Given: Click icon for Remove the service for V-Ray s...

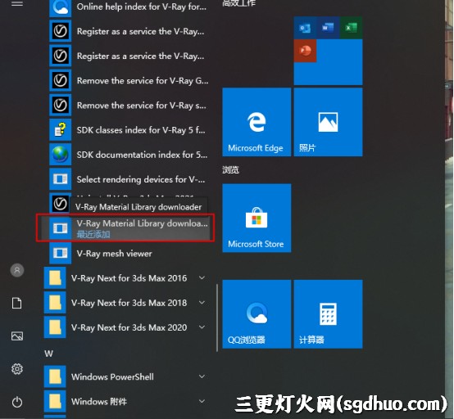Looking at the screenshot, I should click(x=60, y=105).
